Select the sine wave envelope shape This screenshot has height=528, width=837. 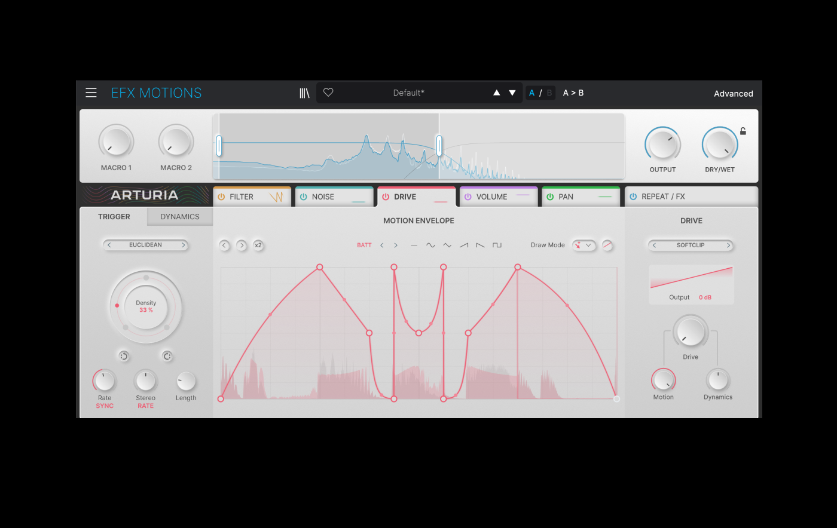click(x=430, y=245)
